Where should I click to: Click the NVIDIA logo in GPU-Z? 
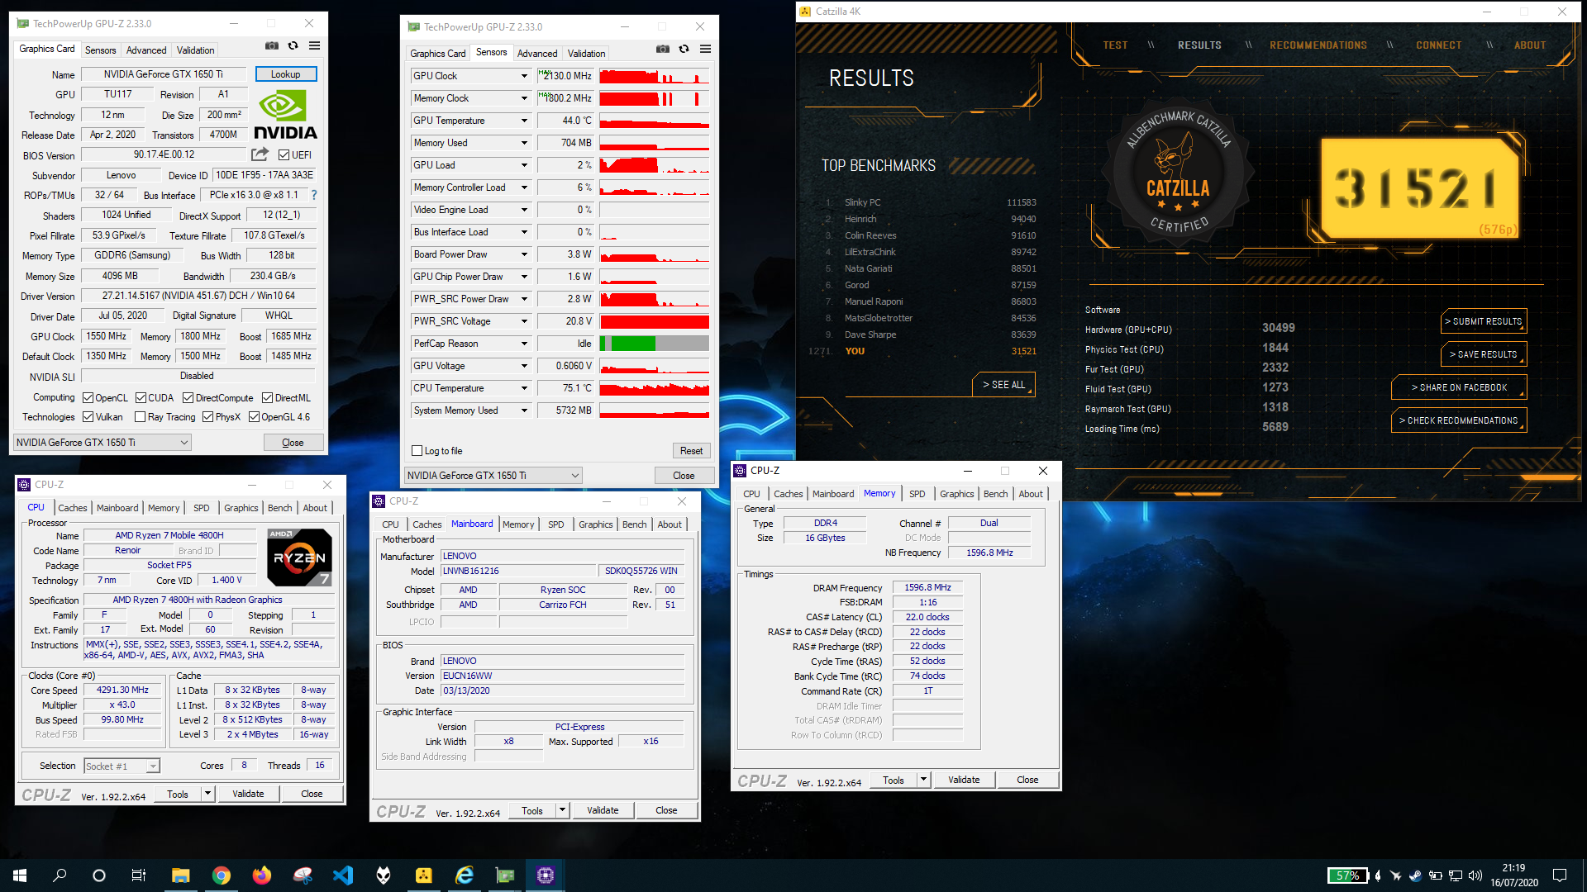coord(285,115)
